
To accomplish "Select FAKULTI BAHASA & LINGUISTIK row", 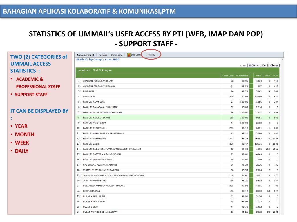I will pos(177,107).
